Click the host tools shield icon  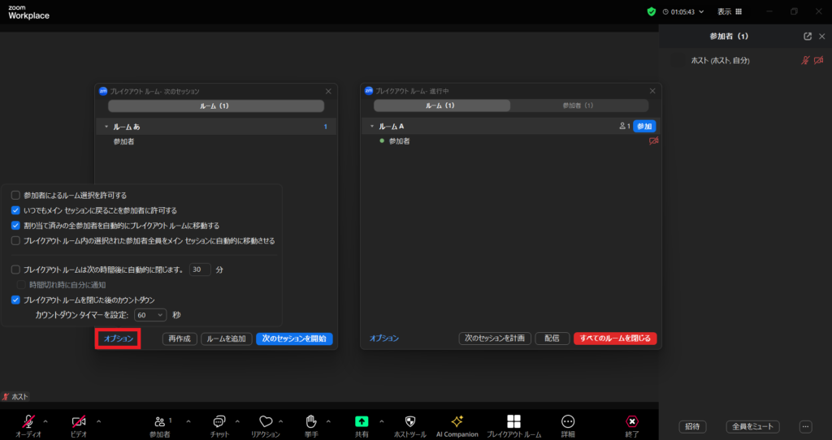point(409,421)
